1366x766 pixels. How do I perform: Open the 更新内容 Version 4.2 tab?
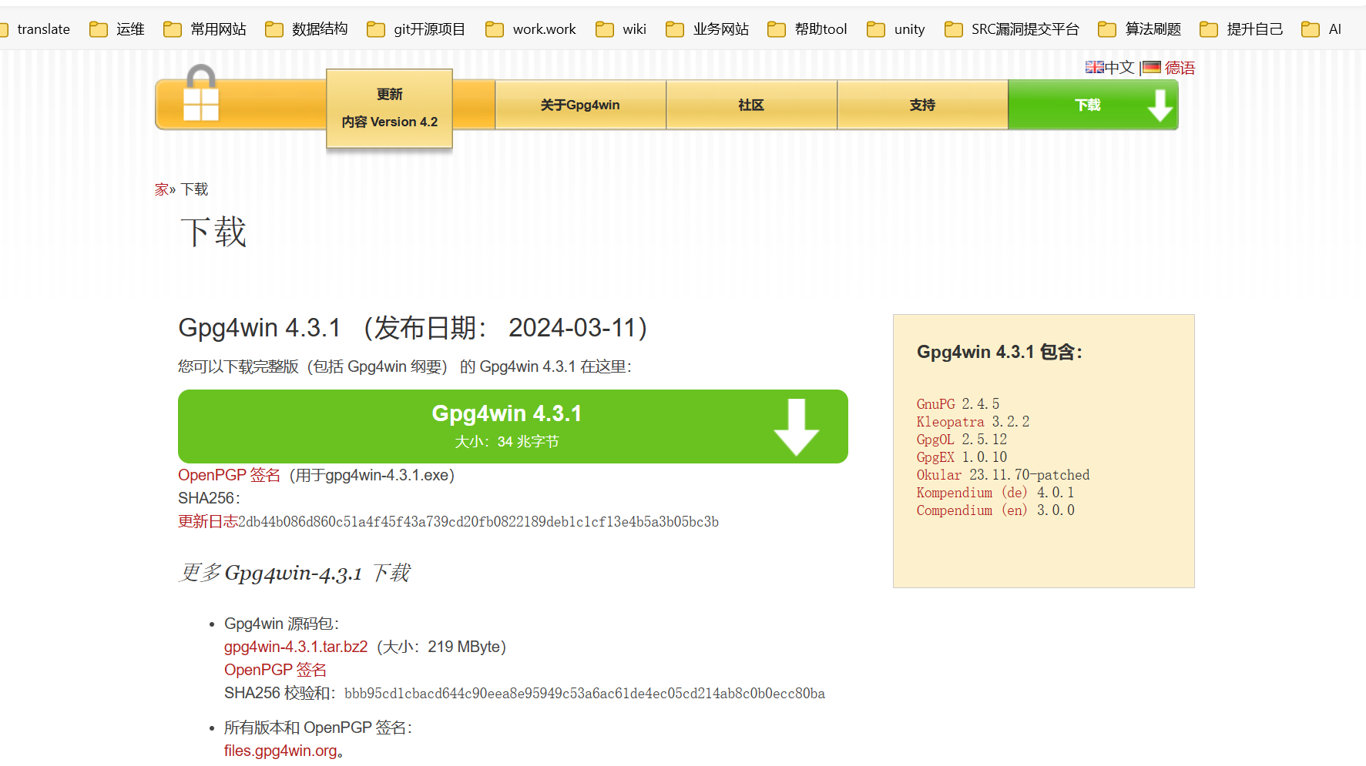[x=389, y=108]
